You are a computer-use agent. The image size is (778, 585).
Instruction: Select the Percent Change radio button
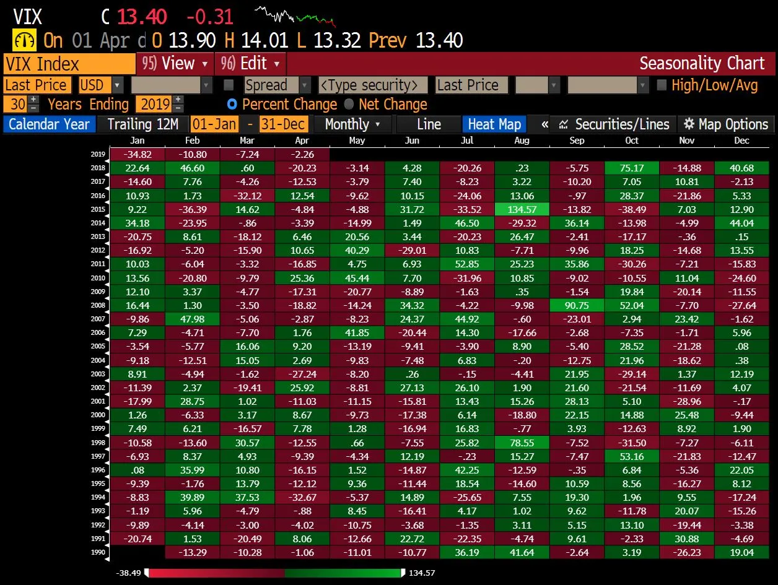(x=232, y=104)
